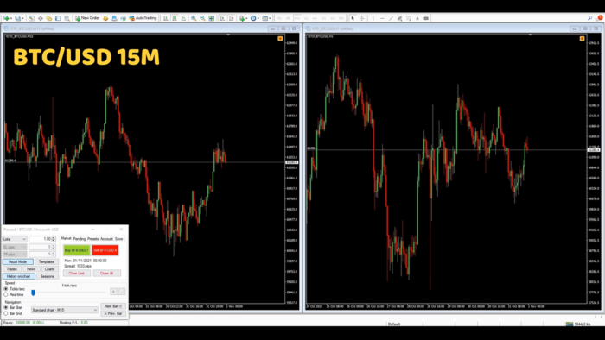Click the tile windows grid icon
The height and width of the screenshot is (340, 605).
coord(212,18)
